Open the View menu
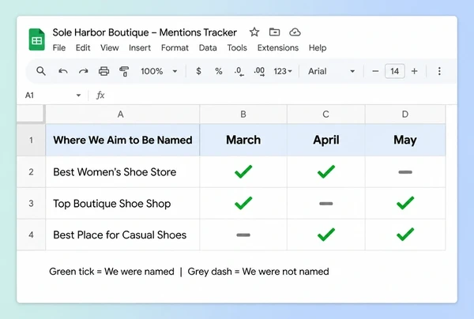 click(110, 47)
